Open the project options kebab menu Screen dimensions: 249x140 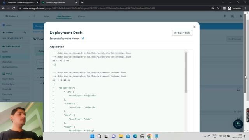[x=34, y=16]
